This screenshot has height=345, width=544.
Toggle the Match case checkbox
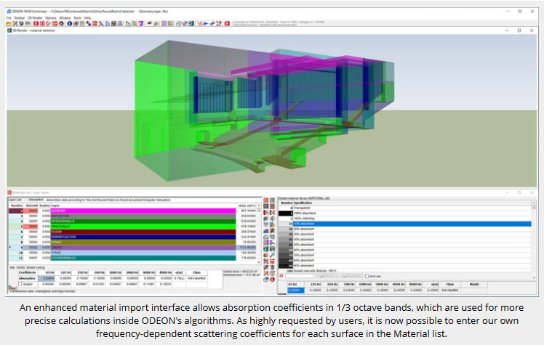tap(367, 276)
